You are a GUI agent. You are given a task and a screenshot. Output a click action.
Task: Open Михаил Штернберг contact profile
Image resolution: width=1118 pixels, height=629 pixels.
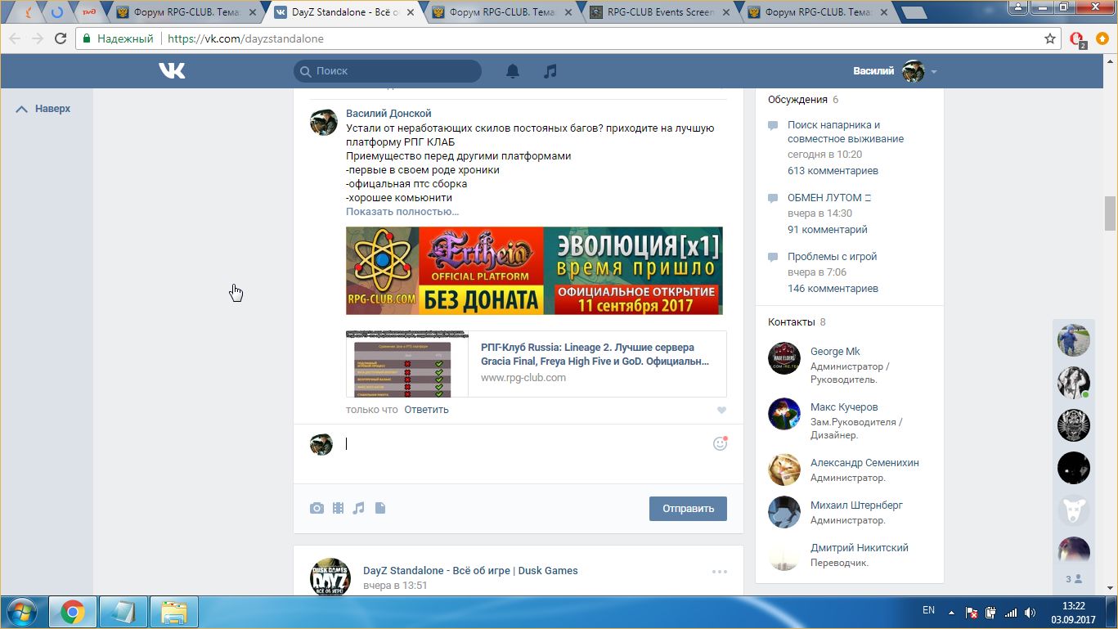pos(856,505)
